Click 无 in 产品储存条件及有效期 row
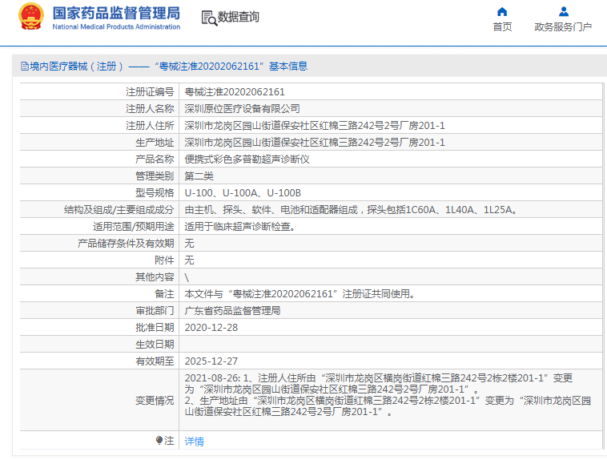Viewport: 607px width, 460px height. pos(189,244)
